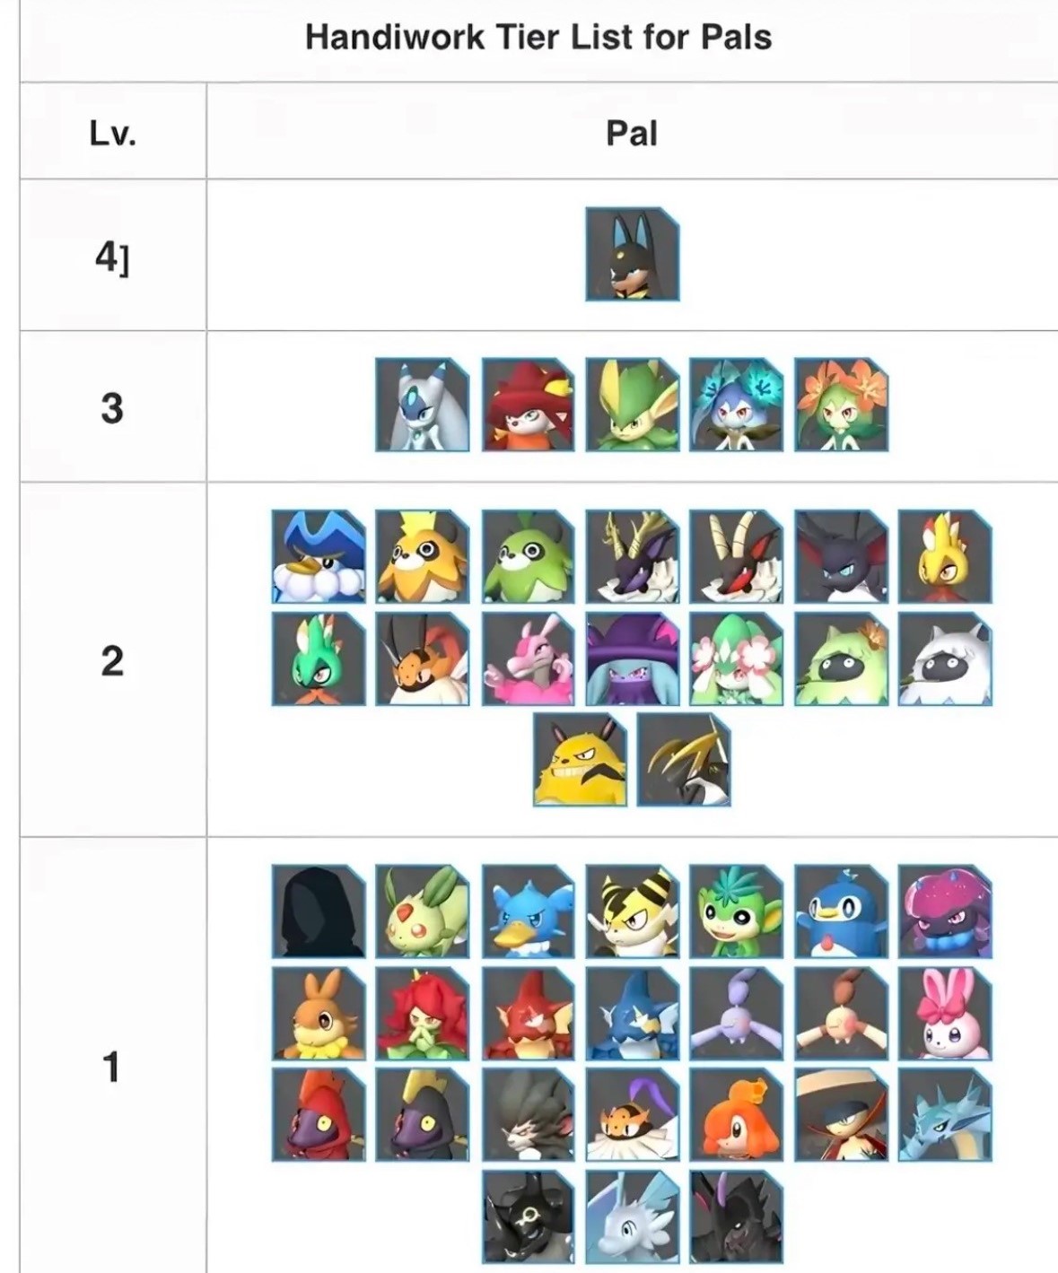1058x1273 pixels.
Task: Click the Anubis icon in level 4 row
Action: point(632,254)
